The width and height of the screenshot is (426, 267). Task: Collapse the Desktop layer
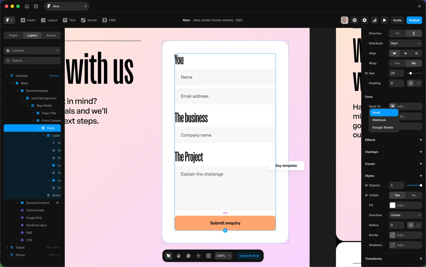(x=7, y=76)
